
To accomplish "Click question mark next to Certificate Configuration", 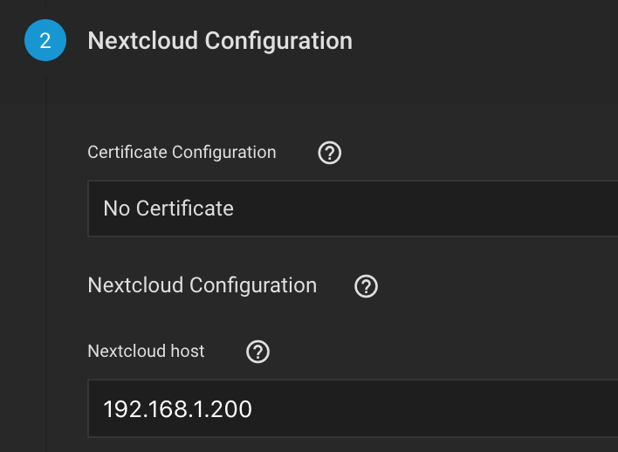I will [x=330, y=154].
